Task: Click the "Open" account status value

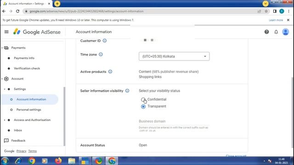Action: pyautogui.click(x=143, y=145)
